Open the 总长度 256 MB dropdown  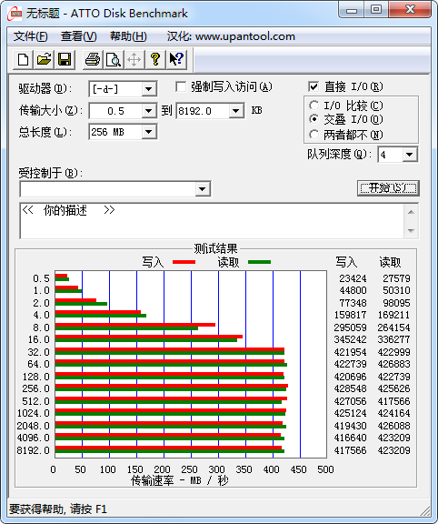point(148,132)
